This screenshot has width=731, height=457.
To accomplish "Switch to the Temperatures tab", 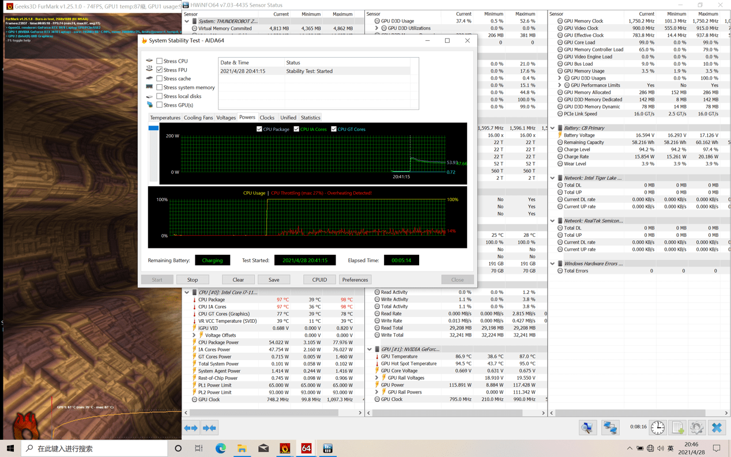I will tap(165, 118).
